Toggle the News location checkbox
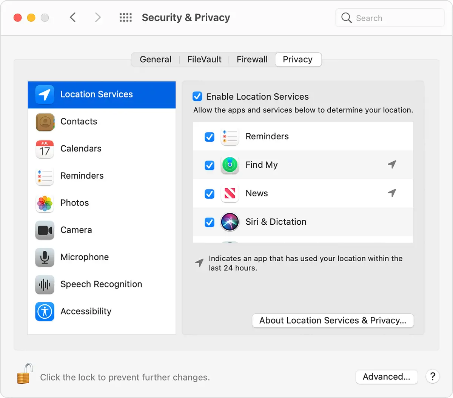The image size is (453, 398). (210, 194)
